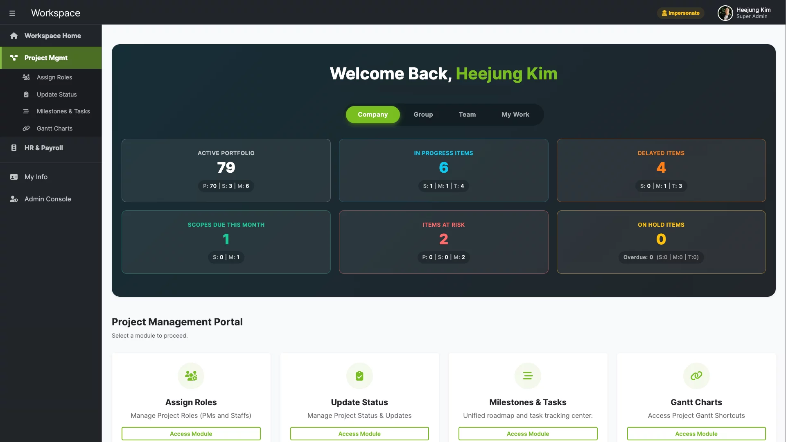
Task: Open My Info in the sidebar
Action: point(51,177)
